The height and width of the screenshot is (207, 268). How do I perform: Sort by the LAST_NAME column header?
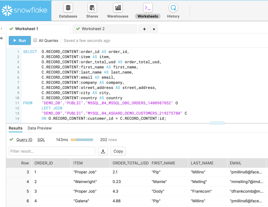click(208, 163)
